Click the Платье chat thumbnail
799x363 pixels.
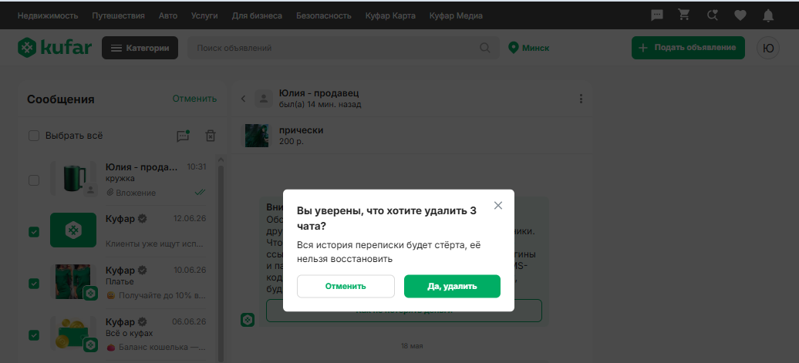tap(73, 281)
